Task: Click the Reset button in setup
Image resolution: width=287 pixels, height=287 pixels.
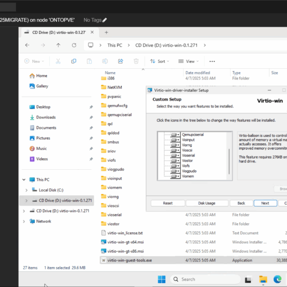Action: [x=168, y=203]
